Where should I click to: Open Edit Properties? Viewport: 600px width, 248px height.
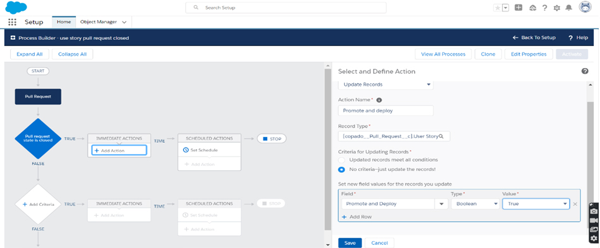click(x=529, y=54)
